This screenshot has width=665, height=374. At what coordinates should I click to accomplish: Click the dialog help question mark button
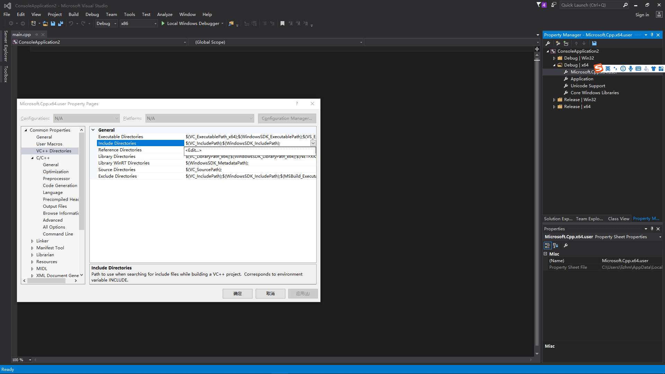[x=297, y=104]
